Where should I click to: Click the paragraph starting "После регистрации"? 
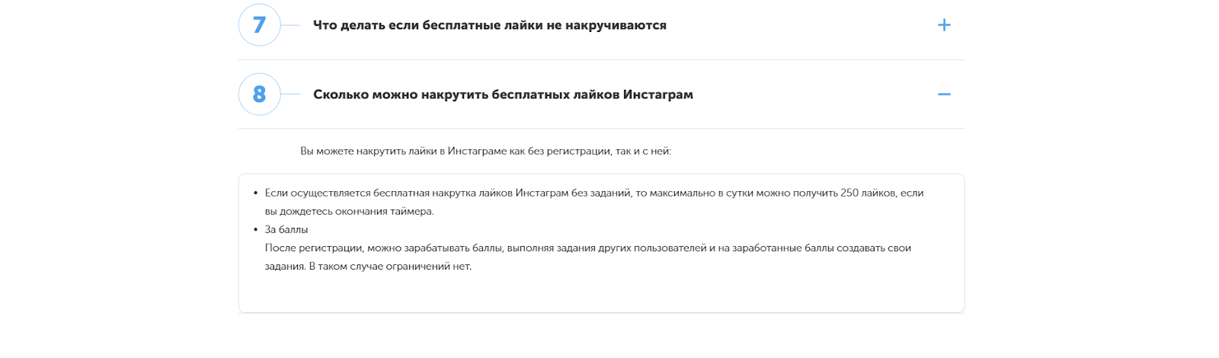[x=587, y=248]
